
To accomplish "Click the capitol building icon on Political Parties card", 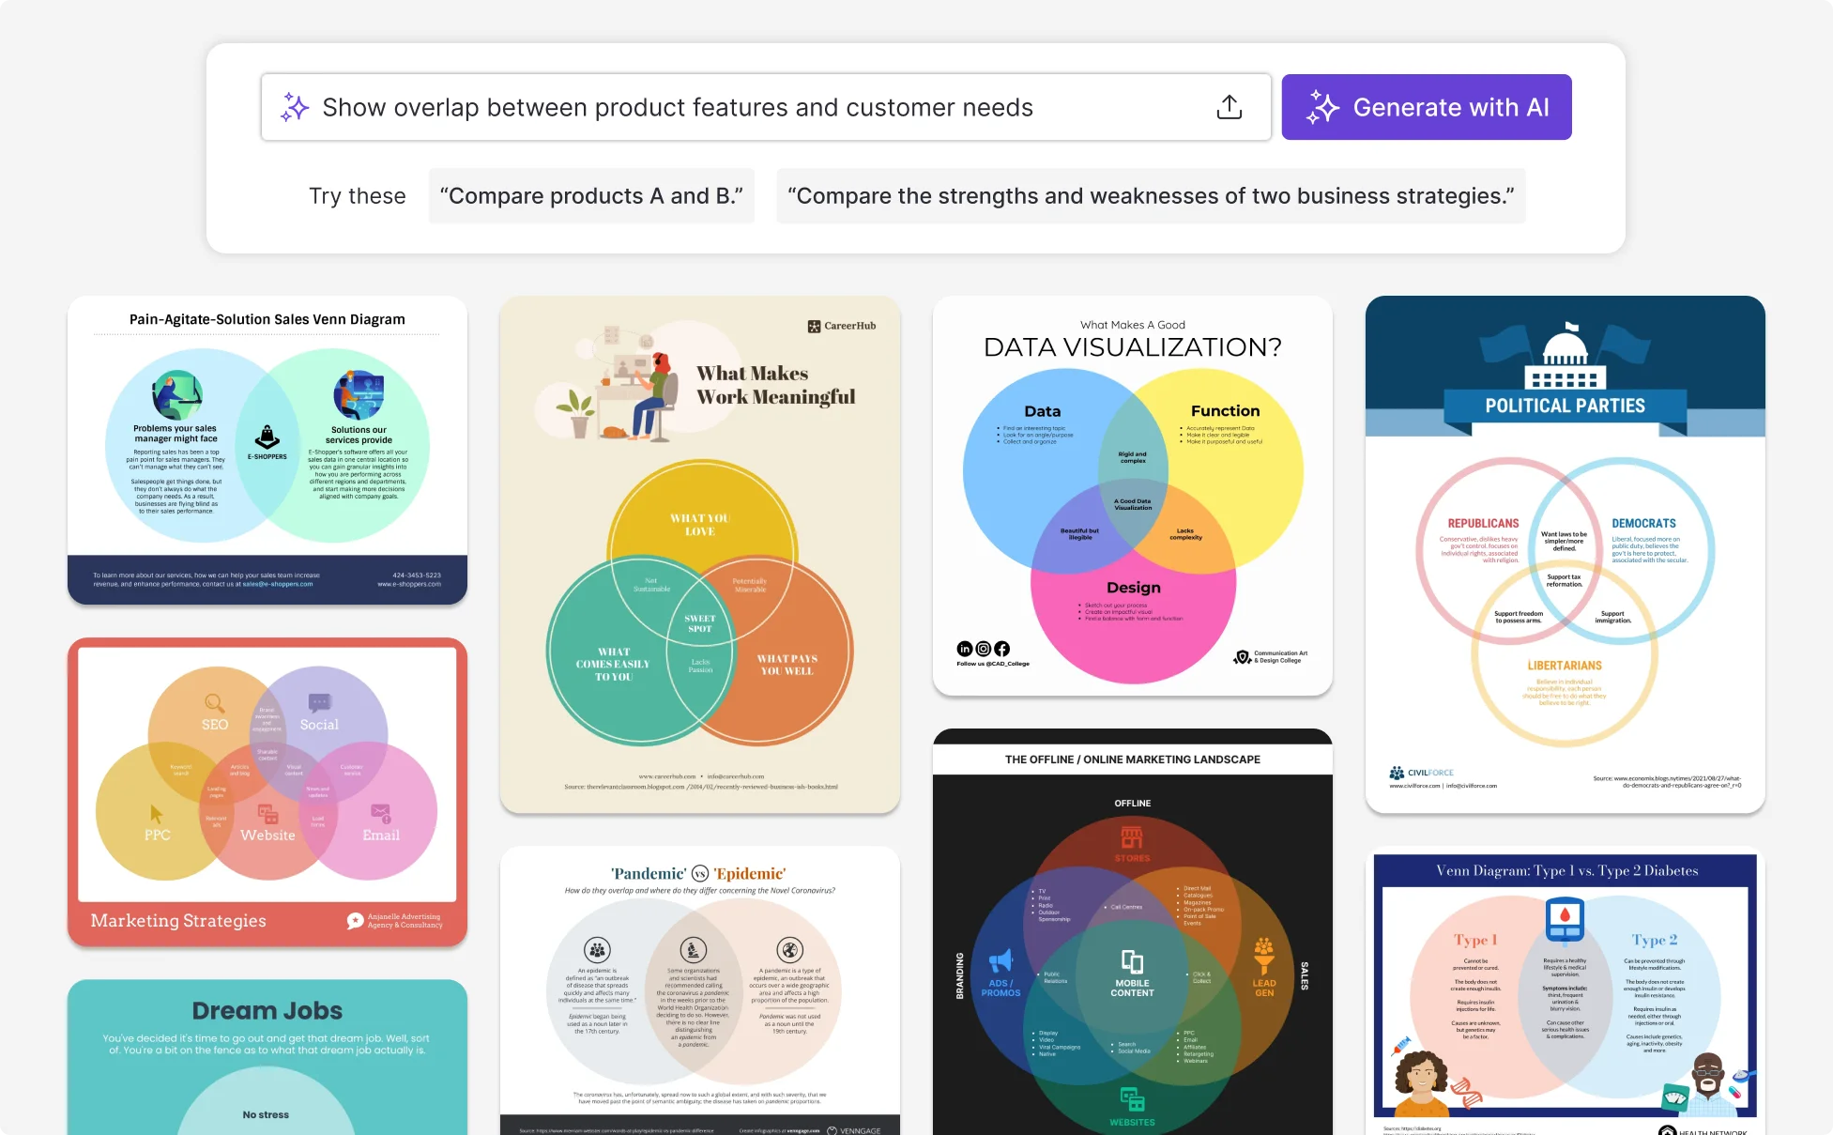I will point(1566,355).
